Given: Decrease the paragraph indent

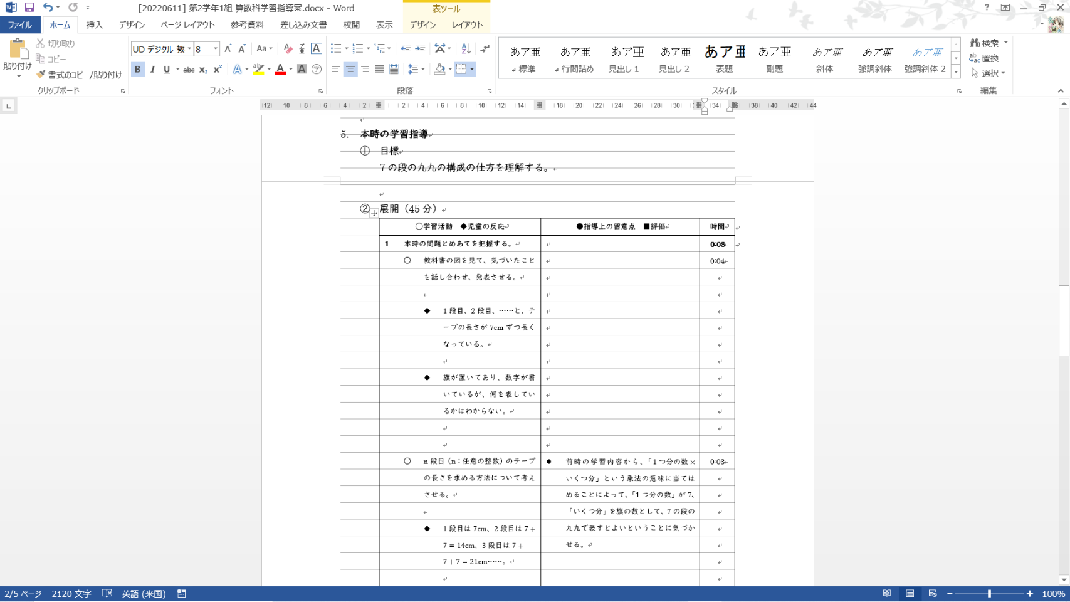Looking at the screenshot, I should [406, 48].
